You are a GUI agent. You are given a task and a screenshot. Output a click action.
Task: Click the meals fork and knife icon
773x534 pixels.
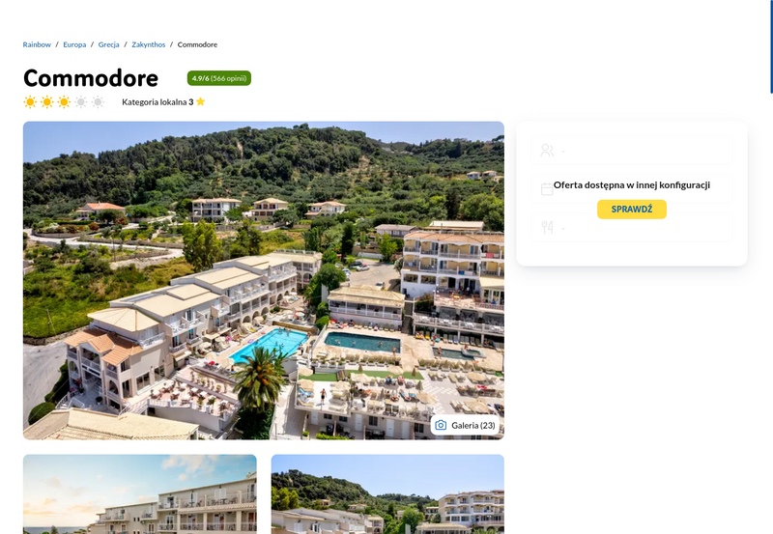tap(547, 227)
